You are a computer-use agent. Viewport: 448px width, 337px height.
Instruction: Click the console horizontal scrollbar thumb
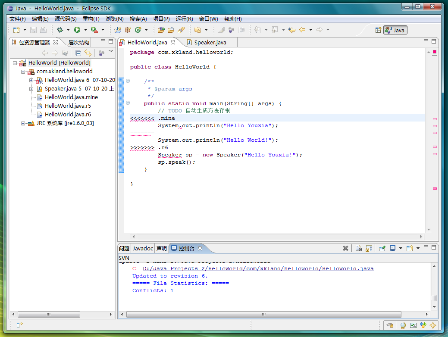pyautogui.click(x=264, y=314)
